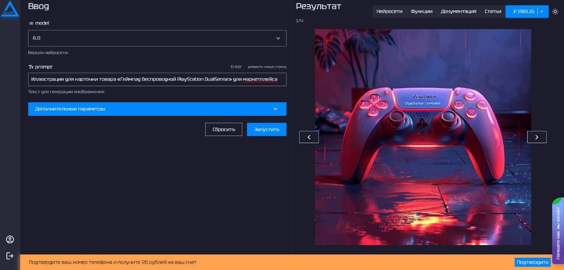Click the Версия нейросети hint text
This screenshot has width=564, height=270.
48,53
